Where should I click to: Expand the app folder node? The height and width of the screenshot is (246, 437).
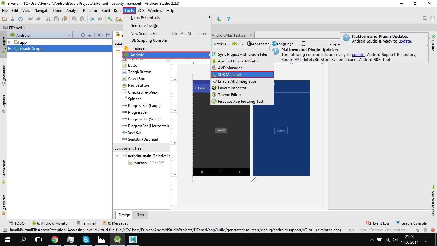click(10, 42)
